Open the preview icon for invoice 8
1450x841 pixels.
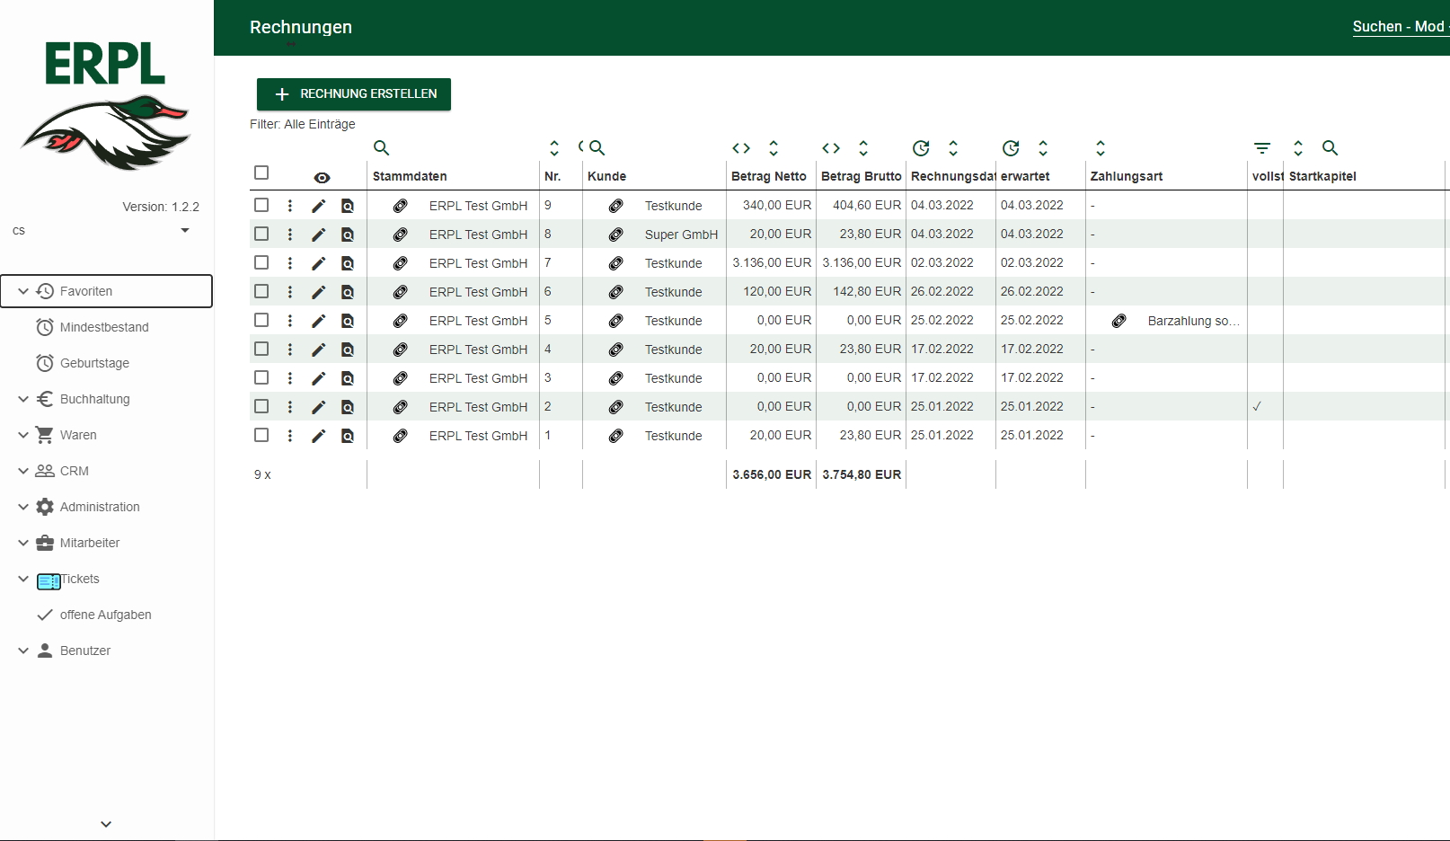tap(348, 235)
